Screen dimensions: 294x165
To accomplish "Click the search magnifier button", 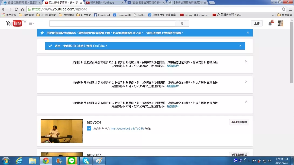I will pyautogui.click(x=182, y=24).
